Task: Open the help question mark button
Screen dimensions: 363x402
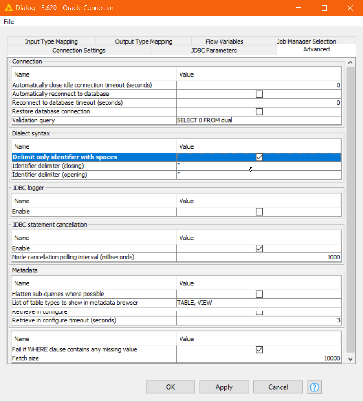Action: (314, 387)
